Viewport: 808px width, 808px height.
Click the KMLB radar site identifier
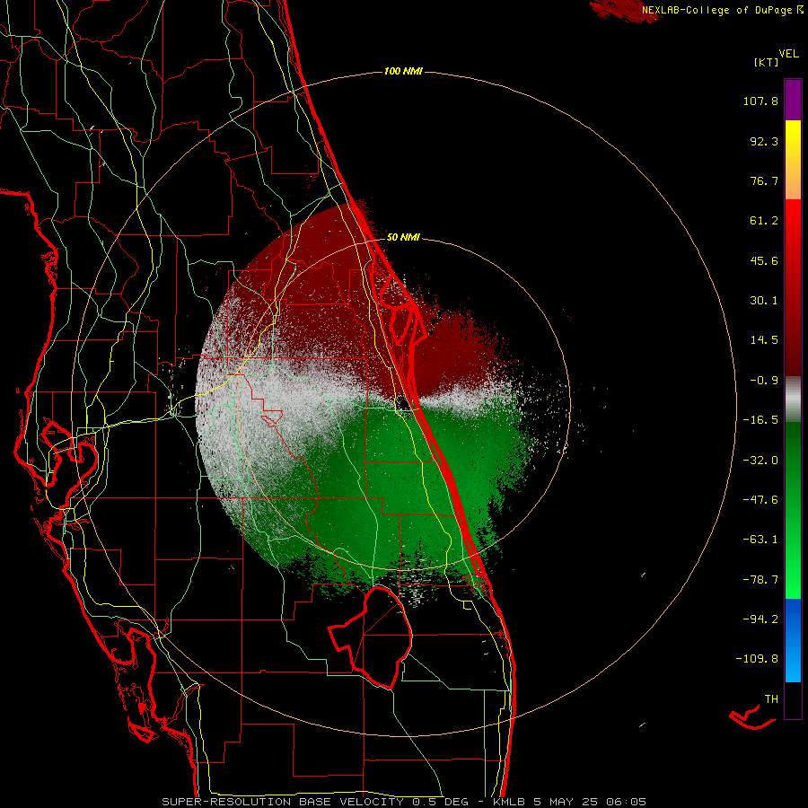pyautogui.click(x=511, y=802)
